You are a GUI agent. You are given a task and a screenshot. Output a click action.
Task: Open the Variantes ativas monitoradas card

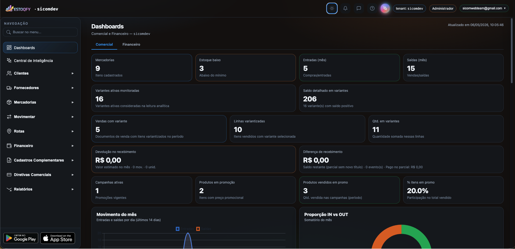click(x=194, y=98)
